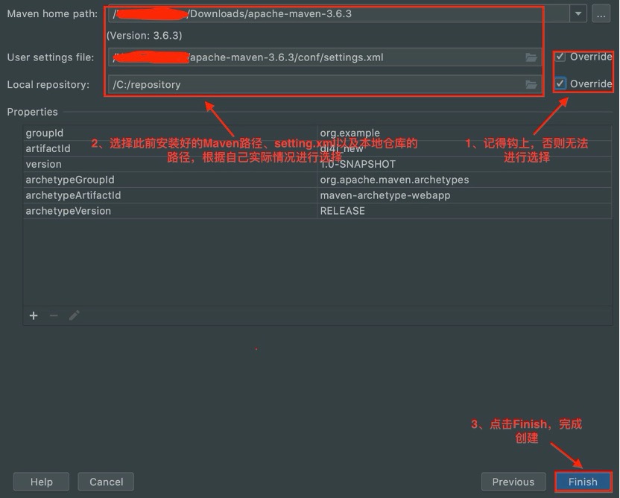Viewport: 620px width, 498px height.
Task: Toggle Override checkbox for User settings file
Action: (x=560, y=57)
